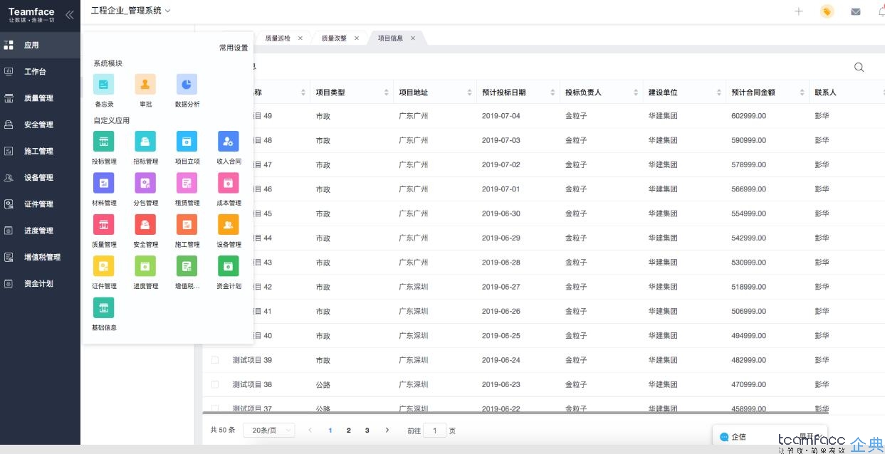Open the 审批 approval module
The height and width of the screenshot is (454, 885).
point(145,85)
